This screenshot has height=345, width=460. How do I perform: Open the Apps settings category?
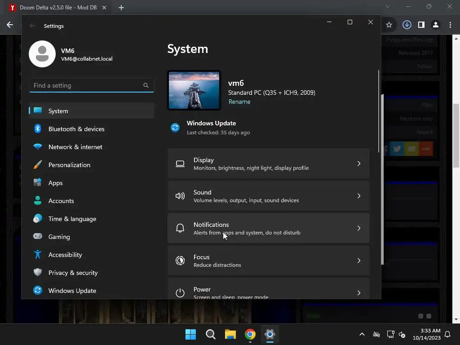(92, 183)
